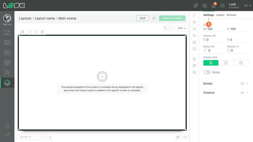Edit the Rotation value field
253x142 pixels.
(x=238, y=50)
